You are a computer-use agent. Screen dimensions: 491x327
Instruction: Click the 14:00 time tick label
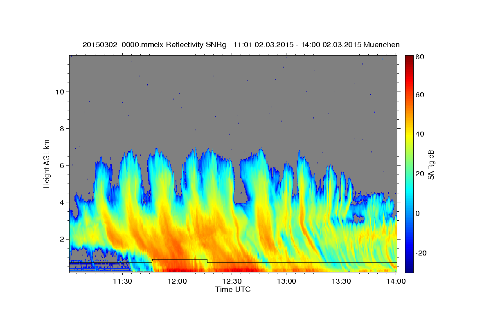pos(396,282)
